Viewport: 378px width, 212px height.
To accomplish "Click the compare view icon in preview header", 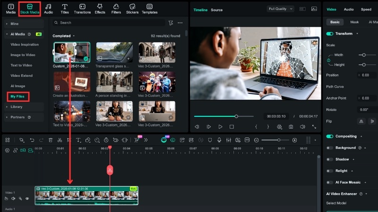I will click(x=302, y=9).
